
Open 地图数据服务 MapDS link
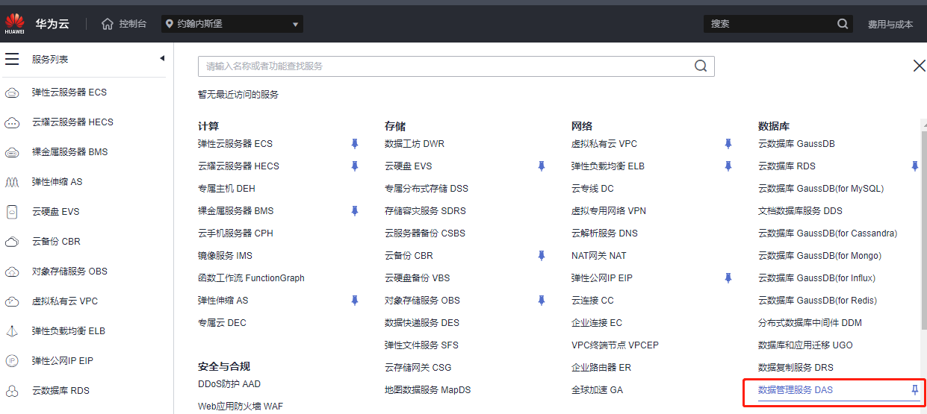[x=427, y=390]
